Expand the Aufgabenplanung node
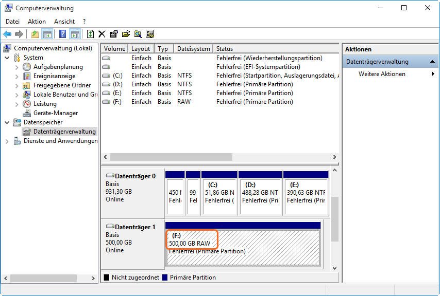 coord(17,67)
